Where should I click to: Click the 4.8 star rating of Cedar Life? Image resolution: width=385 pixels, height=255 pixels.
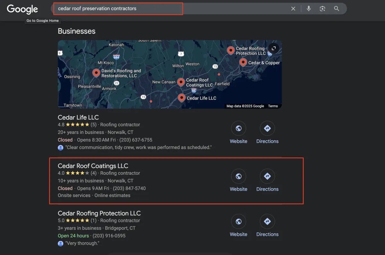[77, 125]
